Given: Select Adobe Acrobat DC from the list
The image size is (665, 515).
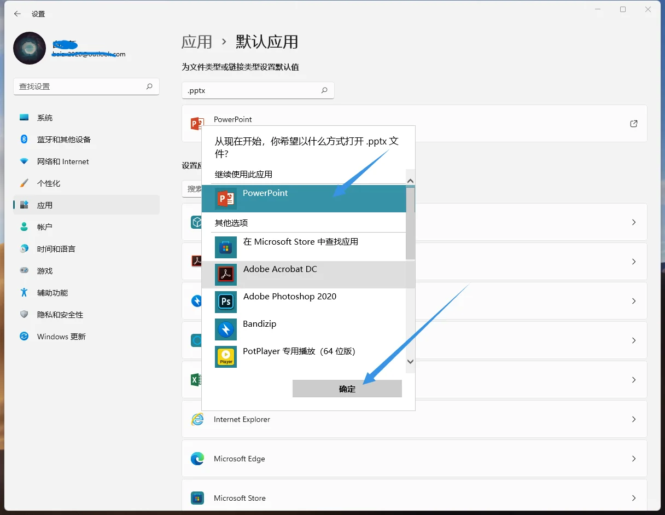Looking at the screenshot, I should click(x=280, y=269).
